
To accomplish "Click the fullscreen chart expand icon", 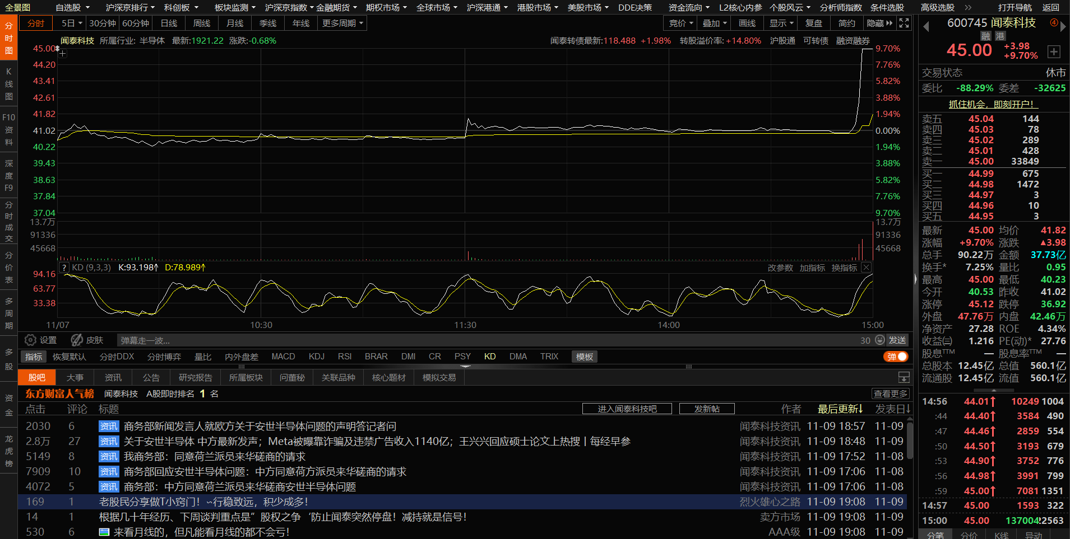I will pyautogui.click(x=904, y=23).
